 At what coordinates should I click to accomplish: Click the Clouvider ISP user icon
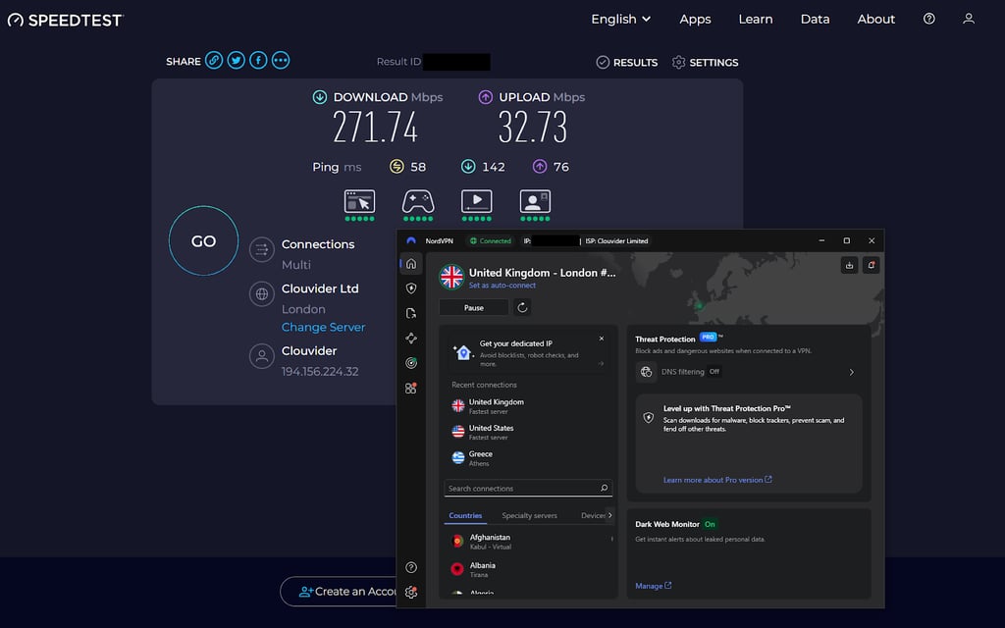tap(261, 356)
